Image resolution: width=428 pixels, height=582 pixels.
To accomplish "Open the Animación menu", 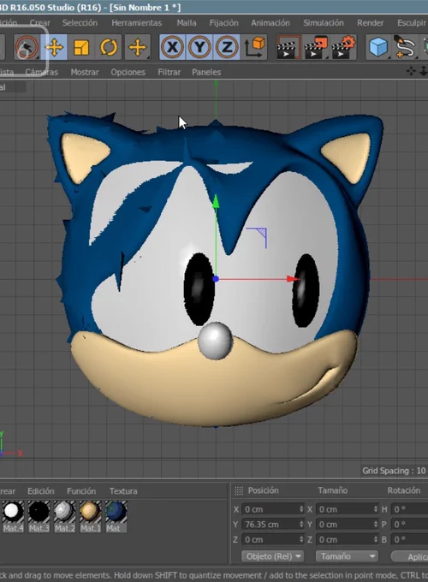I will coord(270,22).
